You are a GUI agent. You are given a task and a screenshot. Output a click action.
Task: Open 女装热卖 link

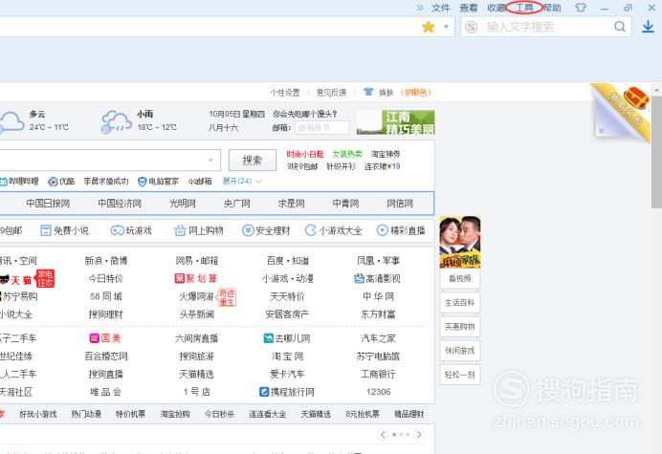point(347,154)
